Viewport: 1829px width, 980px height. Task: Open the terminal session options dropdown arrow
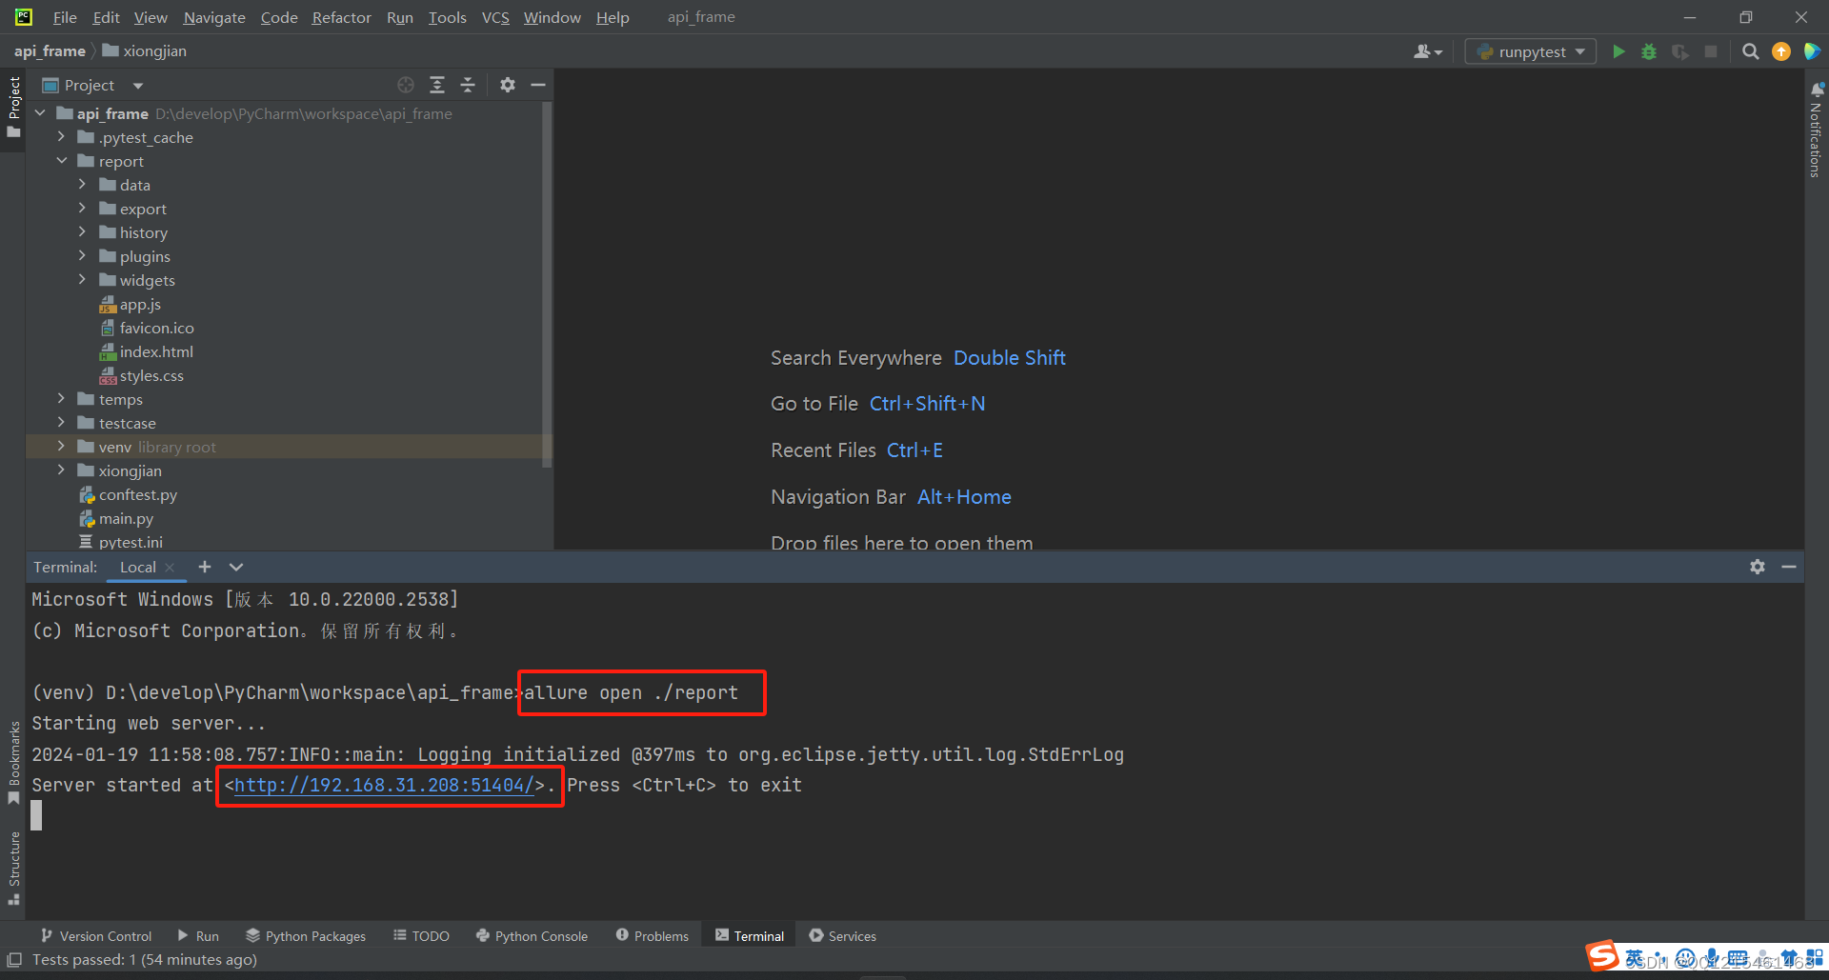pos(236,567)
